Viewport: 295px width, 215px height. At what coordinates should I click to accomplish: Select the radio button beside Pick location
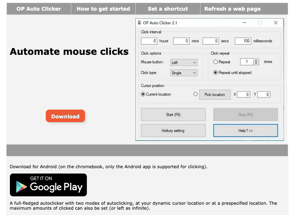click(196, 94)
